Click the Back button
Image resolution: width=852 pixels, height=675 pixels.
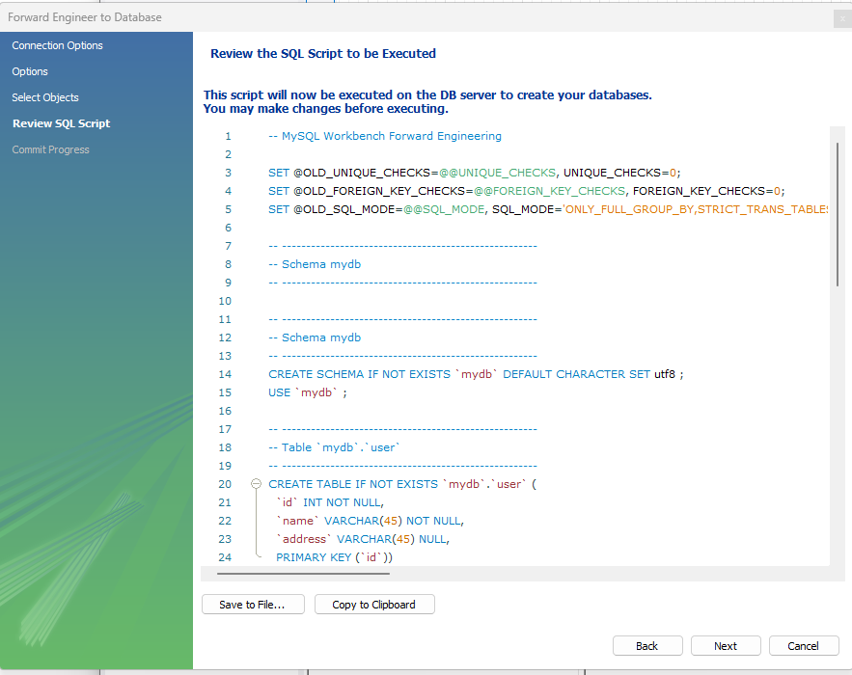pos(647,646)
